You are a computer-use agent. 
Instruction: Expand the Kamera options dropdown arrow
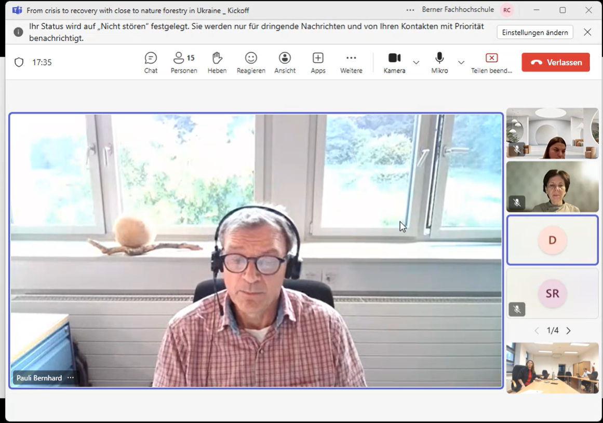[416, 62]
